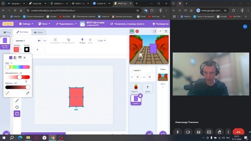Screen dimensions: 251x141
Task: Click the Group objects tool
Action: [x=55, y=41]
